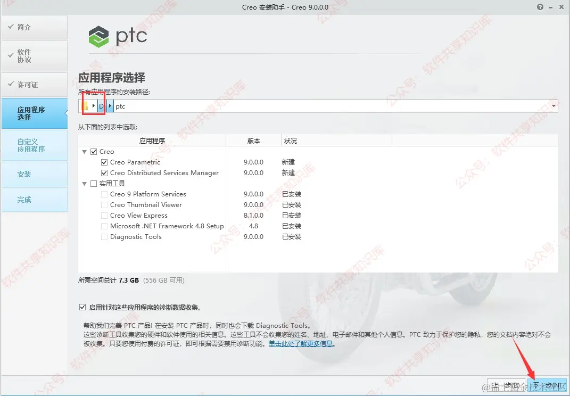Toggle Creo View Express checkbox

click(104, 215)
